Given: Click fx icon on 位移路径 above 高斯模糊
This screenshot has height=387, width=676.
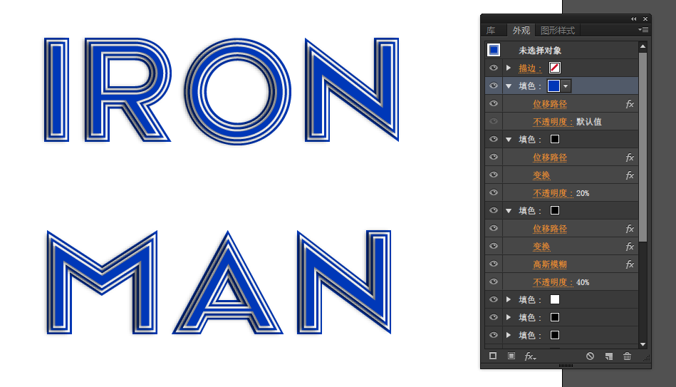Looking at the screenshot, I should click(x=630, y=229).
